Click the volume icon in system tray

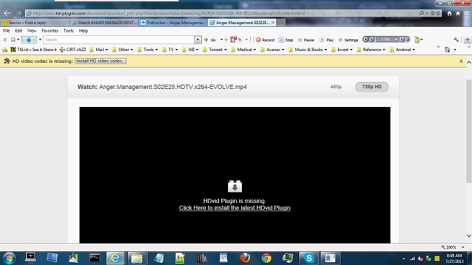[x=421, y=259]
